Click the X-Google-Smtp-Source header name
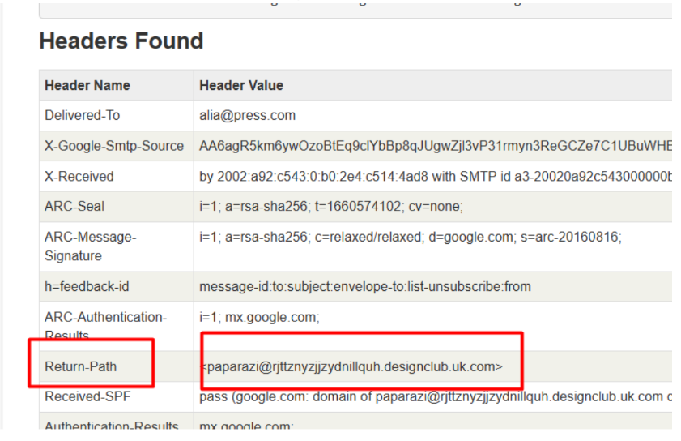Viewport: 681px width, 441px height. pos(114,146)
